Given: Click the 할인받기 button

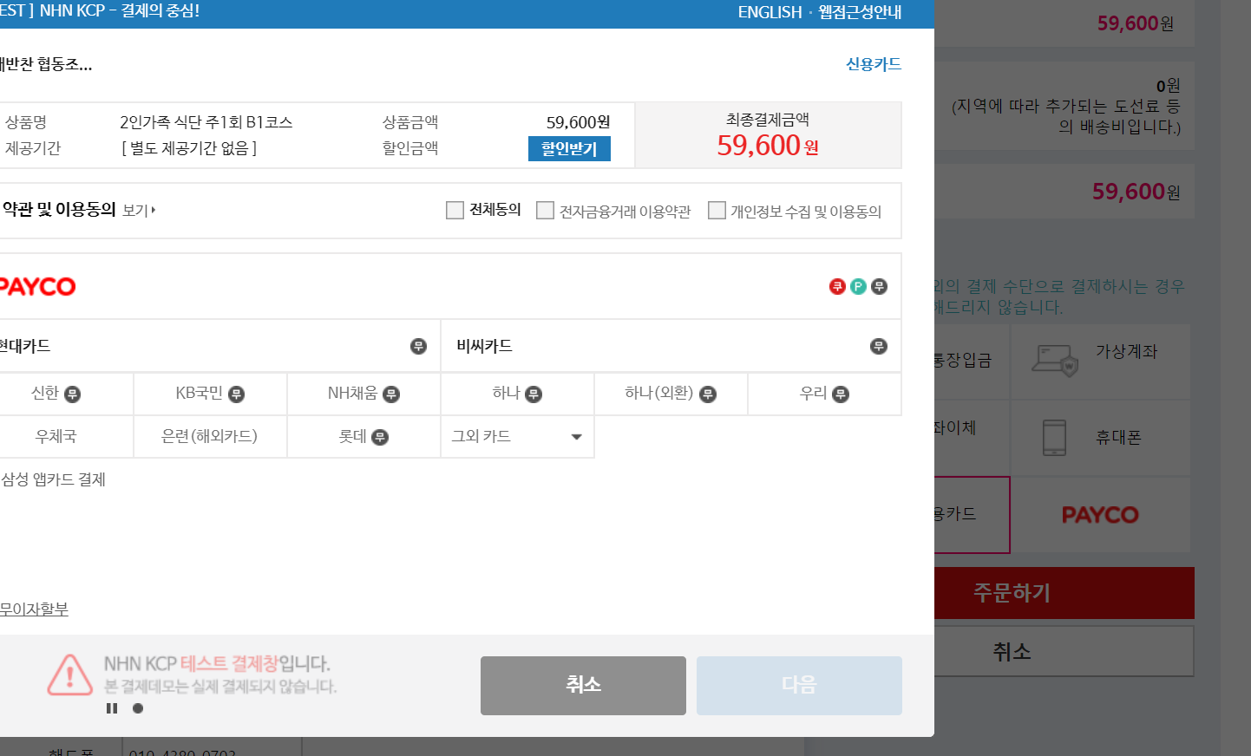Looking at the screenshot, I should (569, 149).
